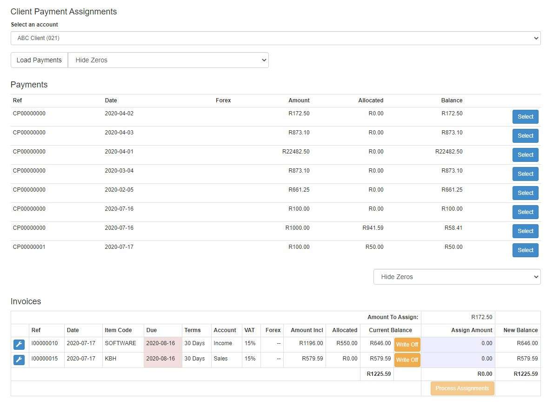This screenshot has height=407, width=553.
Task: Select the R100.00 unallocated payment from 2020-07-16
Action: point(525,212)
